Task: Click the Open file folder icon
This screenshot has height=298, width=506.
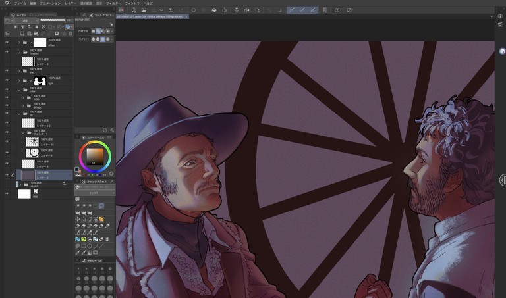Action: (144, 10)
